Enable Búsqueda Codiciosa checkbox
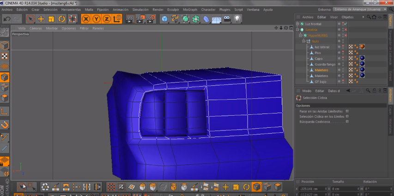394x196 pixels. 347,121
